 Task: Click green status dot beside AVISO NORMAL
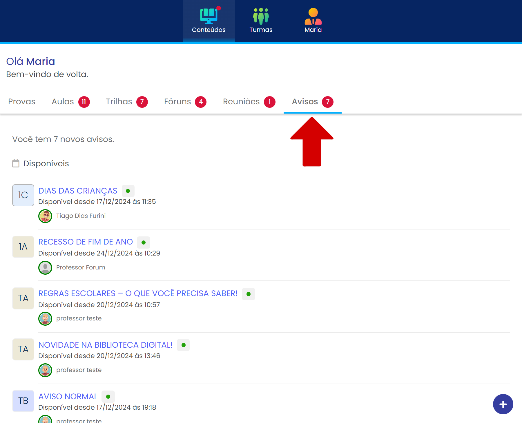[x=108, y=397]
